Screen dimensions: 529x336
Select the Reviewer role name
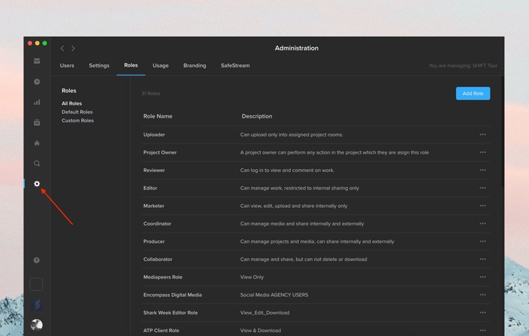tap(154, 171)
